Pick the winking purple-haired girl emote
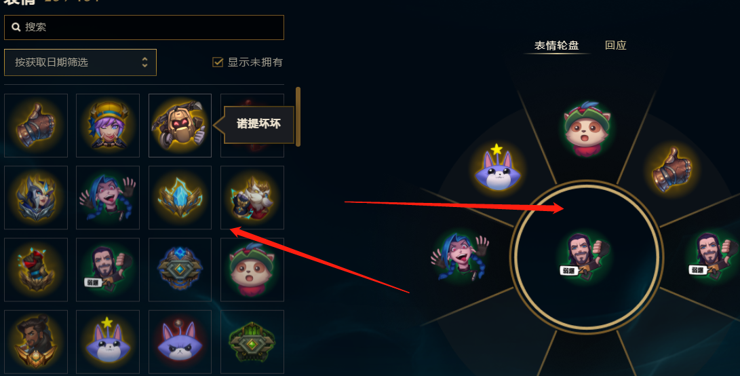This screenshot has width=740, height=376. [108, 125]
